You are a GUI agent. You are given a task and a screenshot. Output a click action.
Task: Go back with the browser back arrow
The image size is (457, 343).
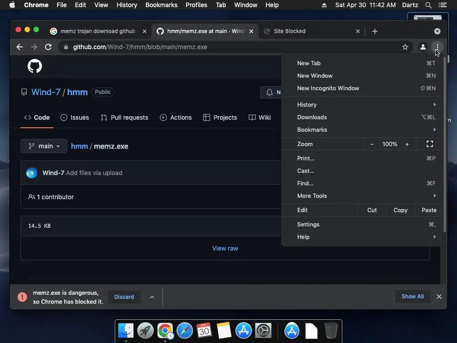click(20, 47)
